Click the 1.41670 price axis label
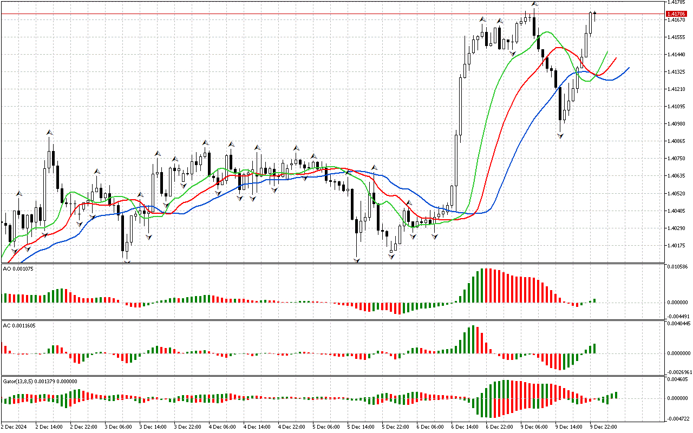 [x=676, y=20]
